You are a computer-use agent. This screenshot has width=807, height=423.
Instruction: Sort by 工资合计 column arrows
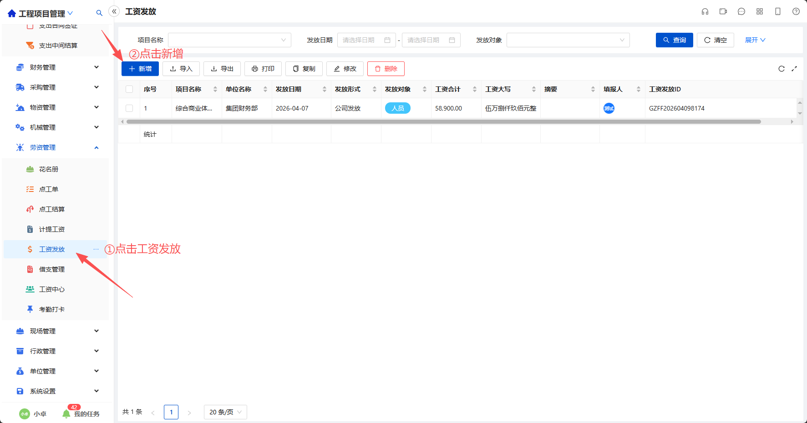point(475,89)
